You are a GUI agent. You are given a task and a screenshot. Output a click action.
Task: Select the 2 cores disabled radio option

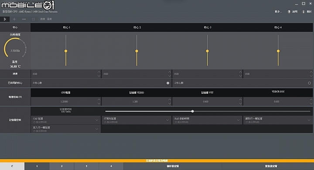click(x=309, y=83)
